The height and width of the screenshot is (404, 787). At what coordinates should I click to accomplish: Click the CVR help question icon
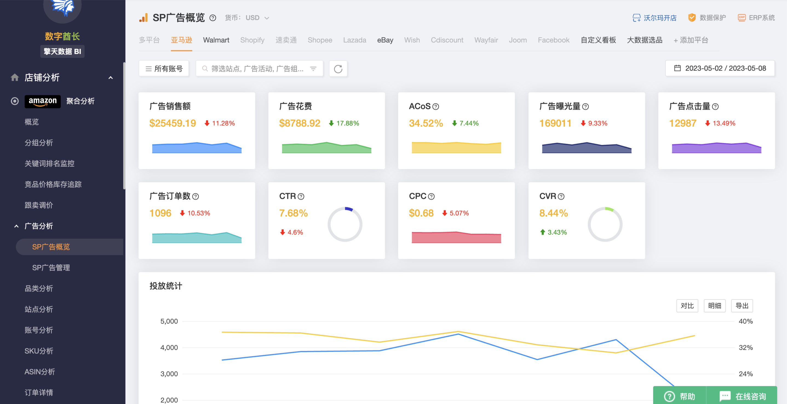561,196
